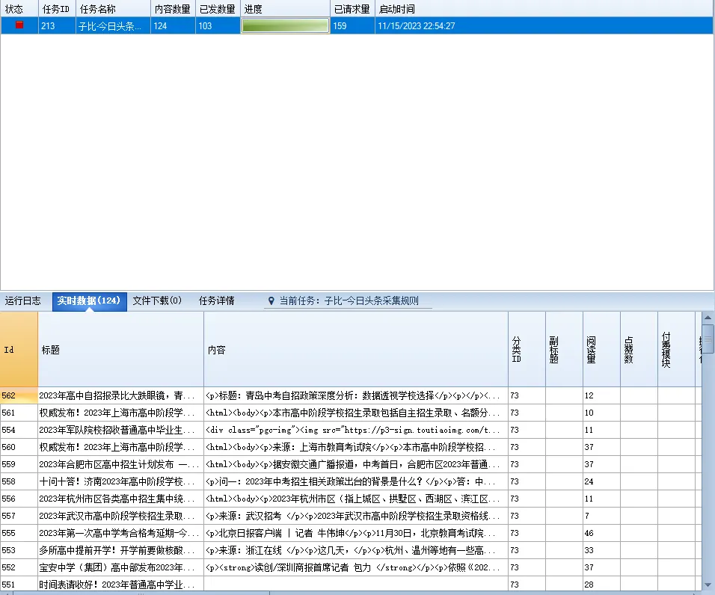The image size is (715, 595).
Task: Click the location pin icon beside 当前任务
Action: click(x=271, y=300)
